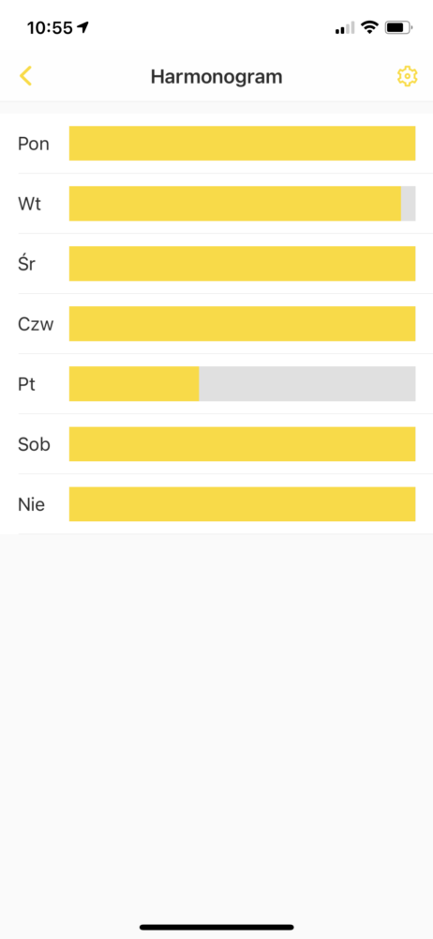
Task: Open Wednesday (Śr) schedule bar
Action: (x=242, y=264)
